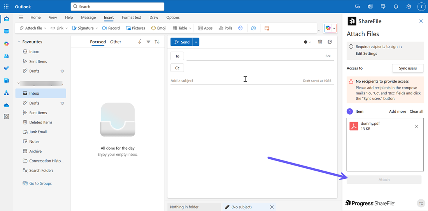Image resolution: width=428 pixels, height=211 pixels.
Task: Click the Polls toolbar button
Action: click(x=225, y=28)
